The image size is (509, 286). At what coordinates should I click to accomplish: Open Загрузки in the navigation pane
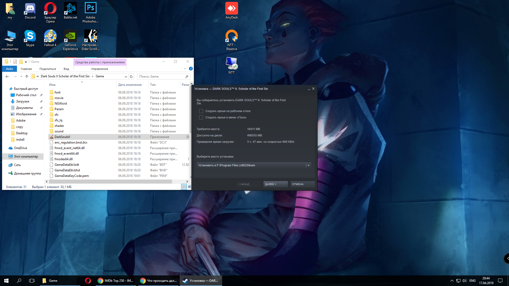[x=23, y=101]
